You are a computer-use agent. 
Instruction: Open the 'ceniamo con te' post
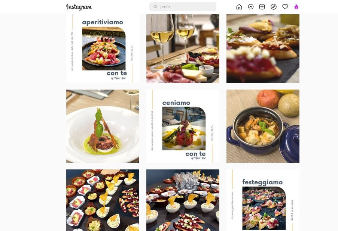pos(183,126)
